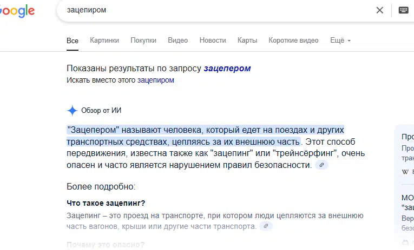Open the Видео tab
Screen dimensions: 414x250
pyautogui.click(x=178, y=40)
